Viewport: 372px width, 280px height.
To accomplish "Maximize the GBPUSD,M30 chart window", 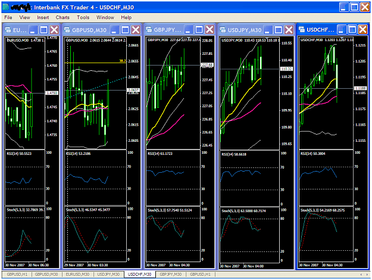I will tap(125, 30).
